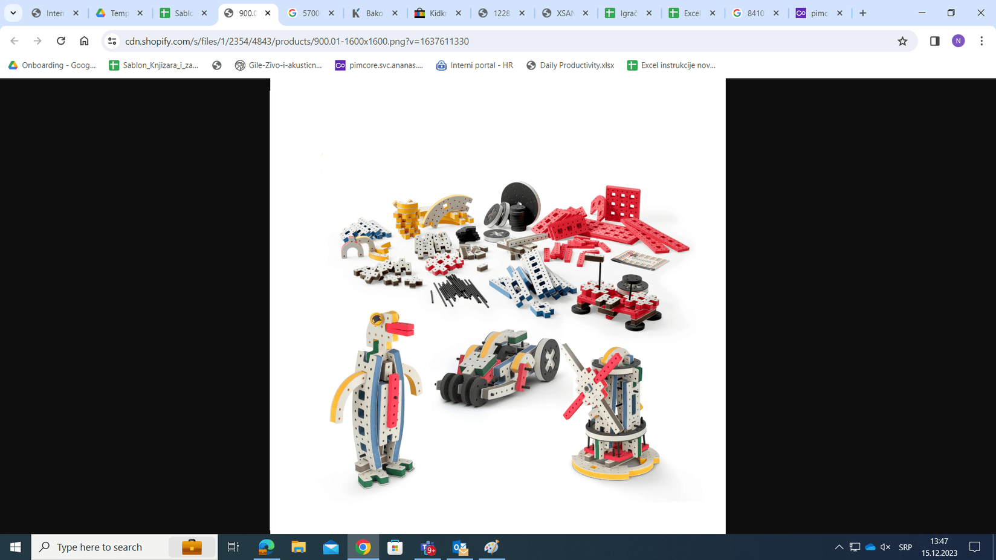Click the forward navigation arrow

(37, 41)
